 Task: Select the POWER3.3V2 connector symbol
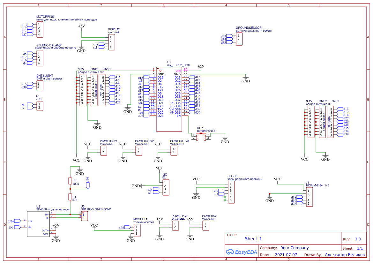pos(139,151)
